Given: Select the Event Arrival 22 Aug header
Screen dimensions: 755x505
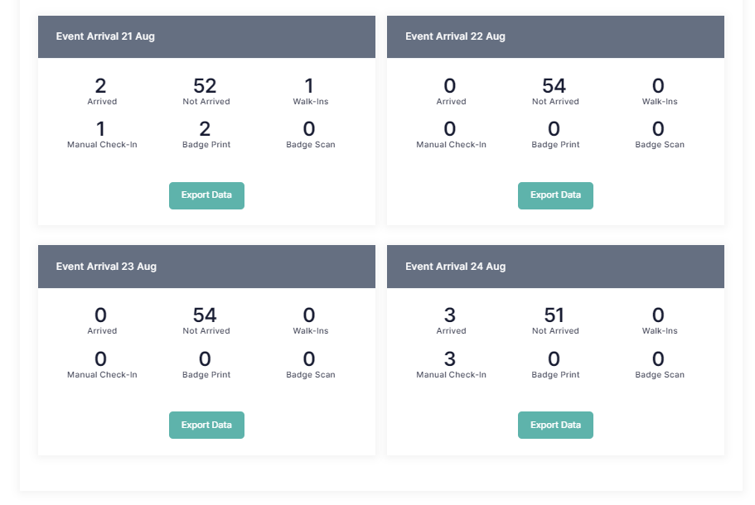Looking at the screenshot, I should pos(455,36).
